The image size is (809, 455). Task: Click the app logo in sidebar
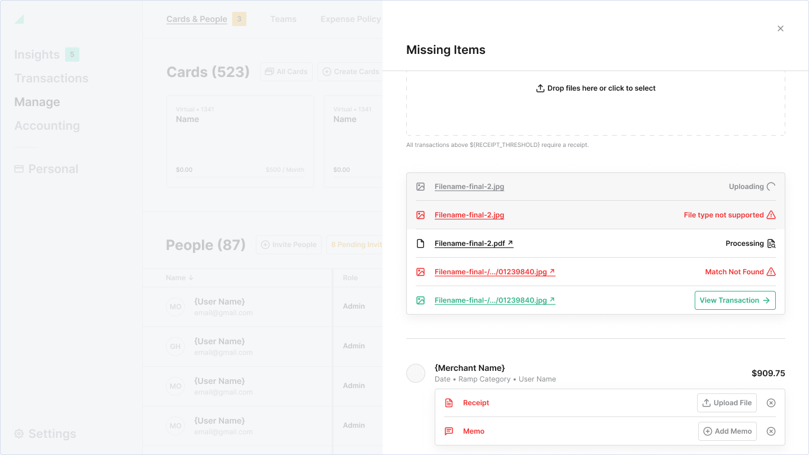19,19
